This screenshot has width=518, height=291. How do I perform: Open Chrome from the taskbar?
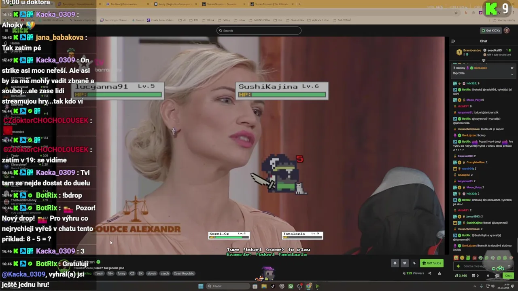tap(308, 286)
